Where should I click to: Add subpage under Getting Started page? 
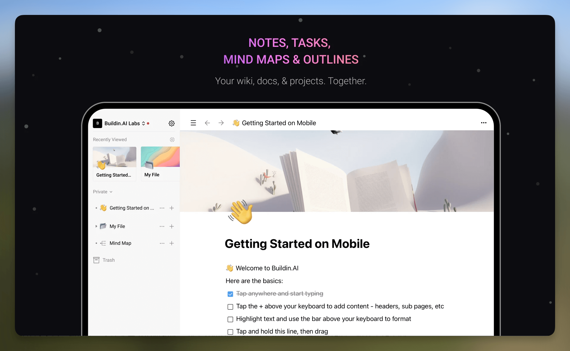coord(172,208)
